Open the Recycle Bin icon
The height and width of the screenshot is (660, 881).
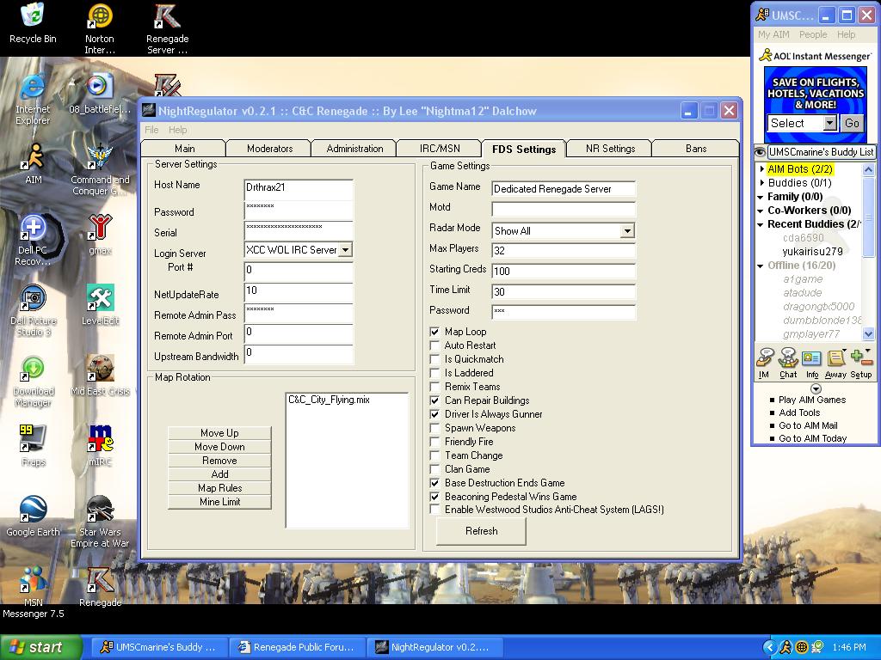pos(33,17)
